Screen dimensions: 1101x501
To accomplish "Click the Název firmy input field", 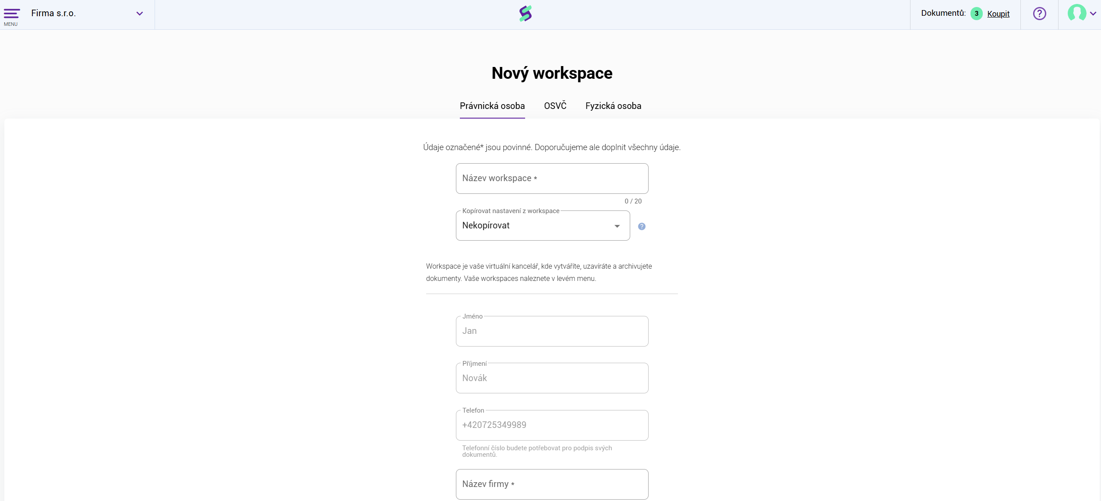I will pyautogui.click(x=551, y=484).
